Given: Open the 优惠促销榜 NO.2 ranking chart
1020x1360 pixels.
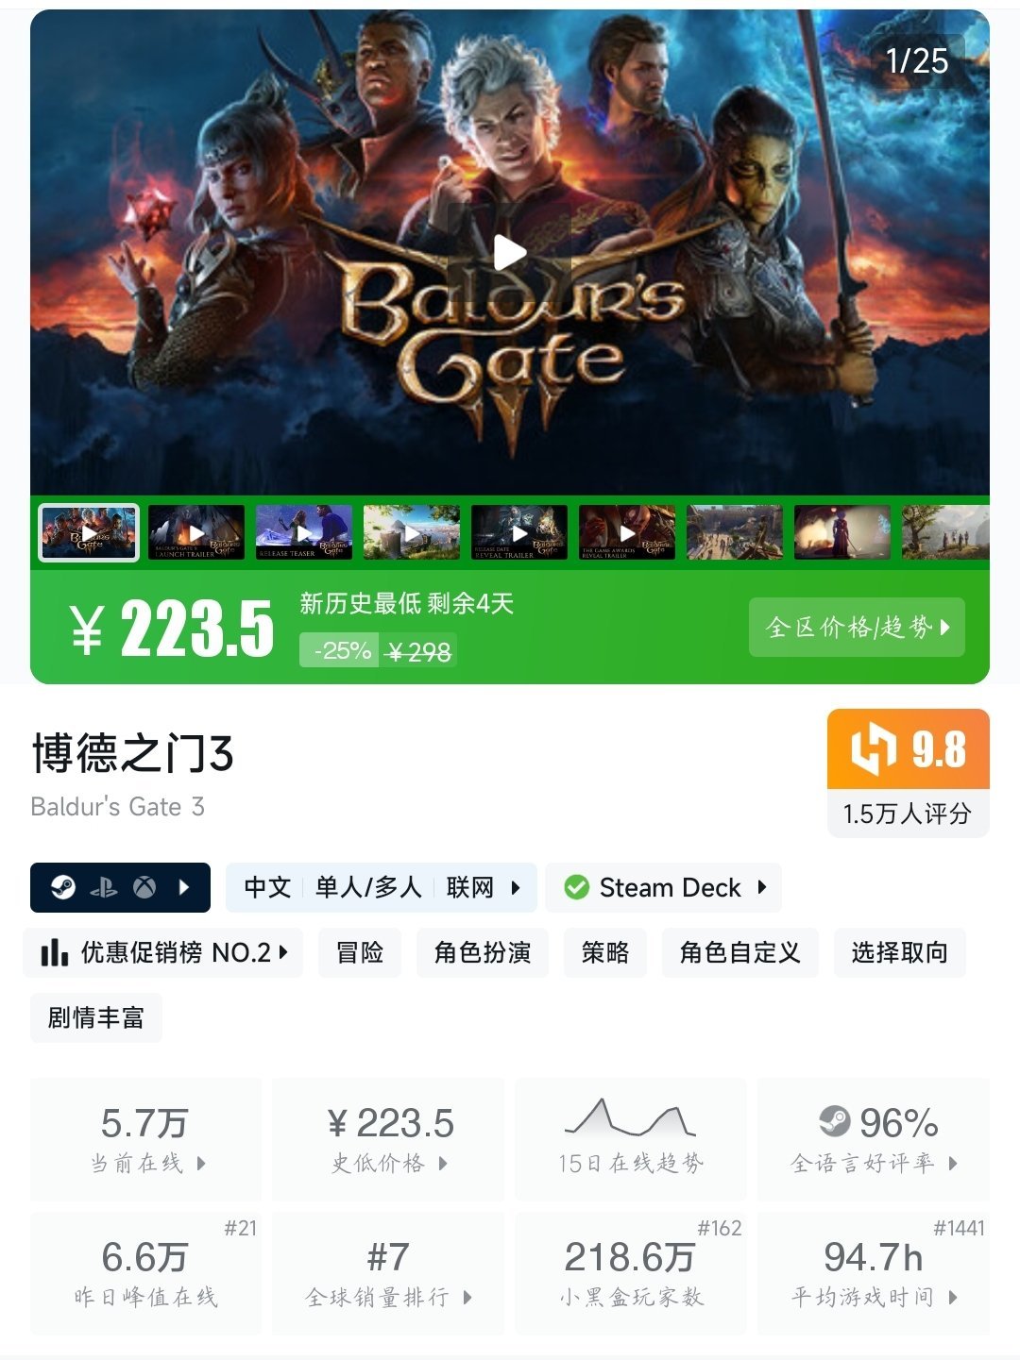Looking at the screenshot, I should pyautogui.click(x=162, y=952).
